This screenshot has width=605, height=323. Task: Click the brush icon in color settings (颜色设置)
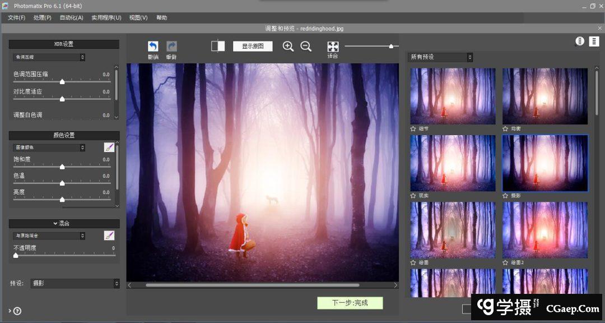(x=109, y=147)
